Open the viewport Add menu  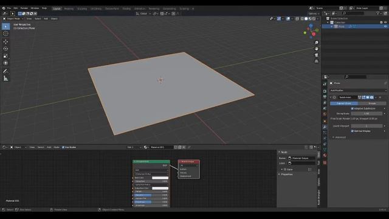46,19
